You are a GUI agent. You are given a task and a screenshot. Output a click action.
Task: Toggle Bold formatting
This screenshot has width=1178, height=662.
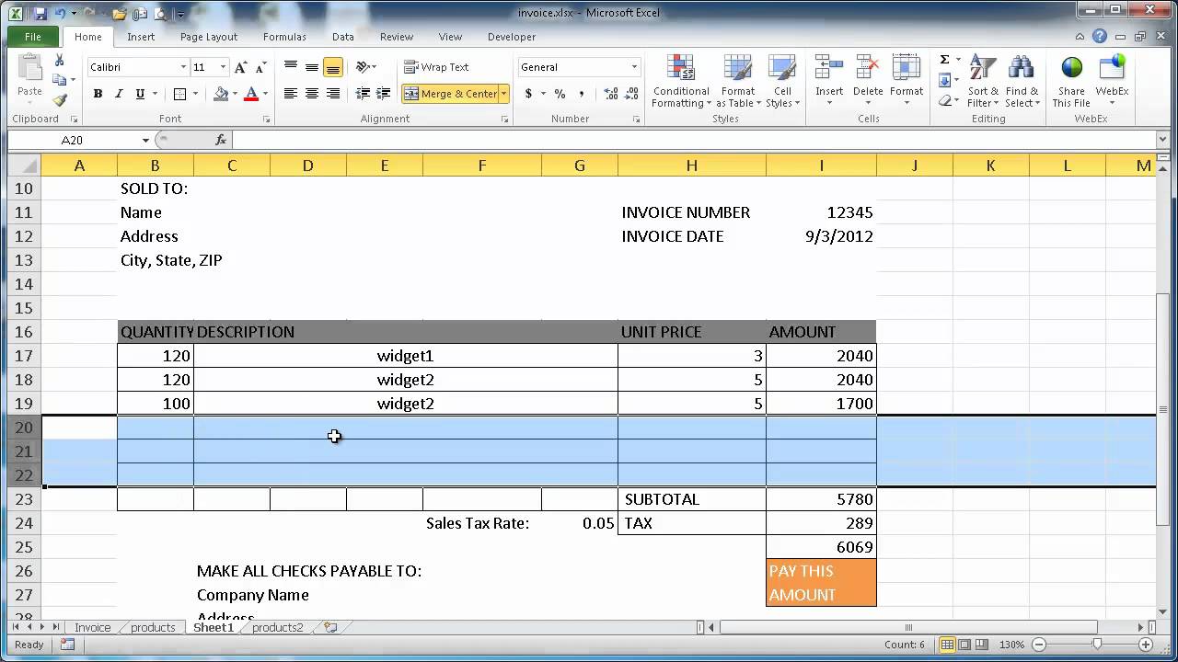(98, 94)
